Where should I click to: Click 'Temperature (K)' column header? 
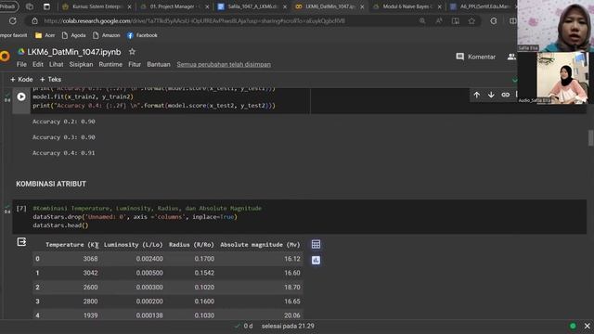pyautogui.click(x=72, y=245)
